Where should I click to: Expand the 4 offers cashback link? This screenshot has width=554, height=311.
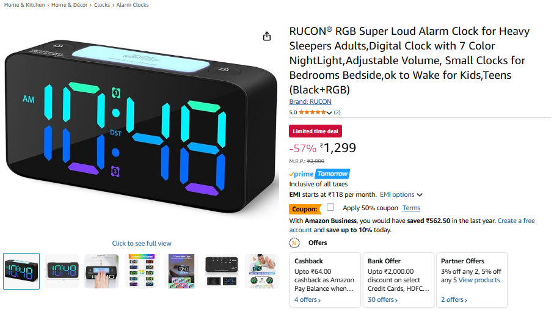307,299
